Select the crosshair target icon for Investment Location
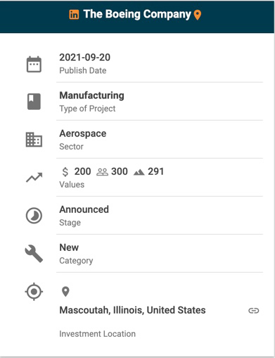The width and height of the screenshot is (275, 358). (34, 292)
